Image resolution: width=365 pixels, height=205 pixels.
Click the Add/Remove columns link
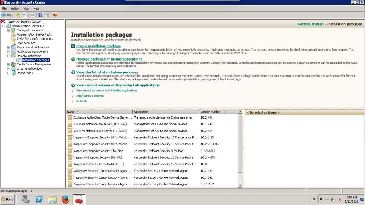click(90, 96)
